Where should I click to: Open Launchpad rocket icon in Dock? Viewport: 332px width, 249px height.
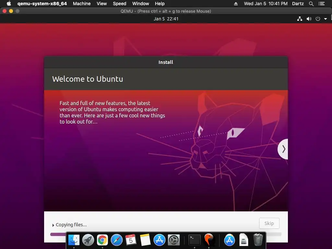(88, 240)
